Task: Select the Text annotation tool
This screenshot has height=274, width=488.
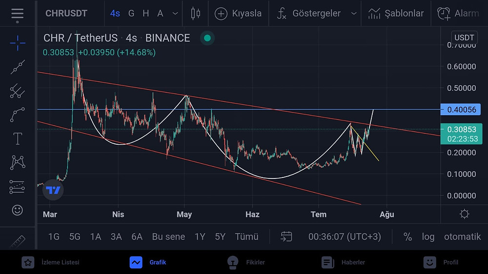Action: pyautogui.click(x=18, y=139)
